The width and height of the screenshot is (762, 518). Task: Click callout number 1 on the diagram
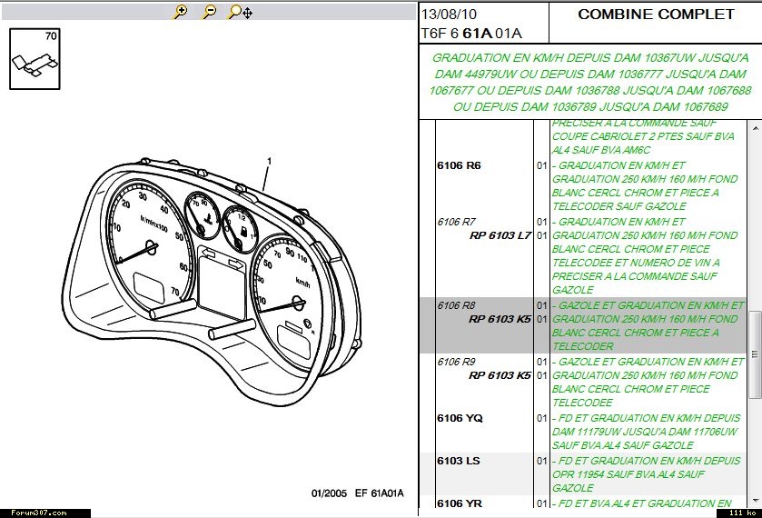pyautogui.click(x=269, y=161)
